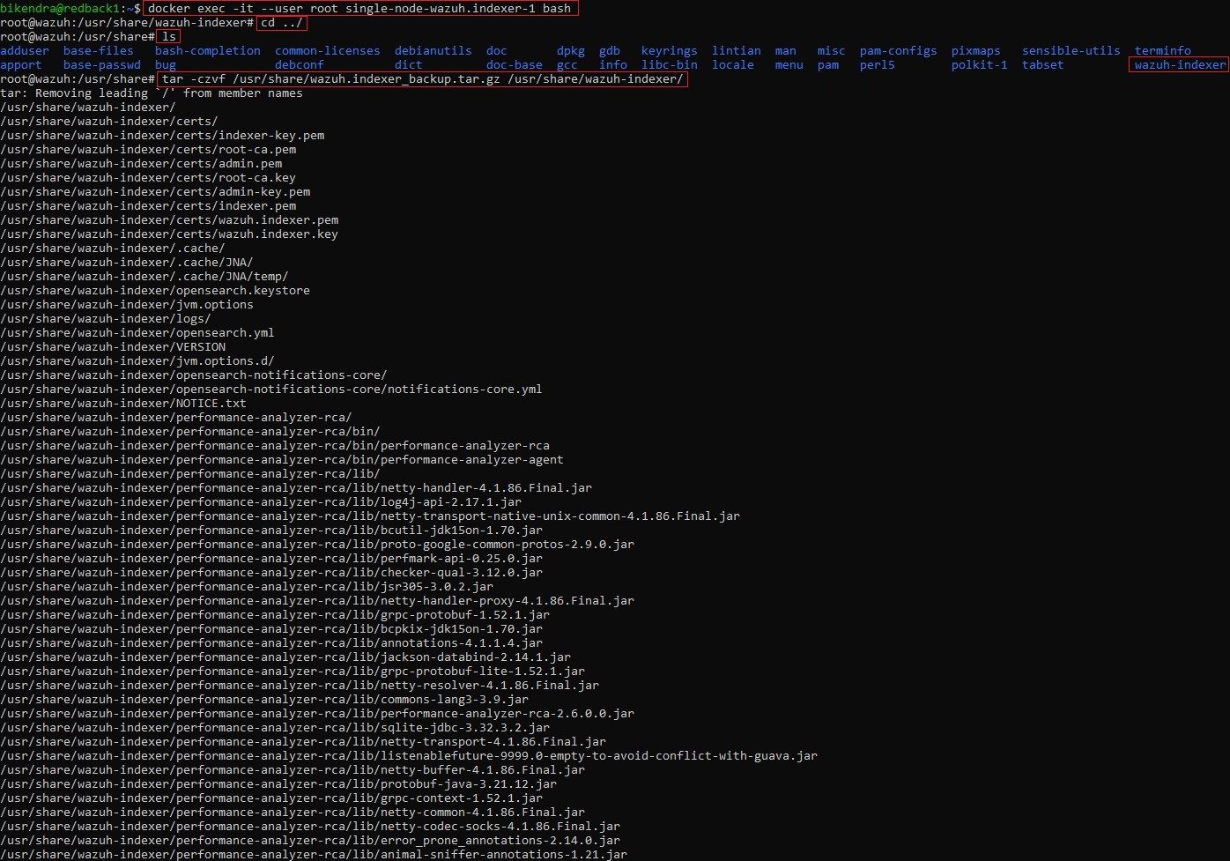Click the 'jvm.options.d/' output line
This screenshot has width=1230, height=861.
[x=137, y=360]
